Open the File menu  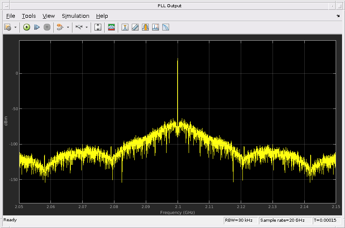(11, 16)
